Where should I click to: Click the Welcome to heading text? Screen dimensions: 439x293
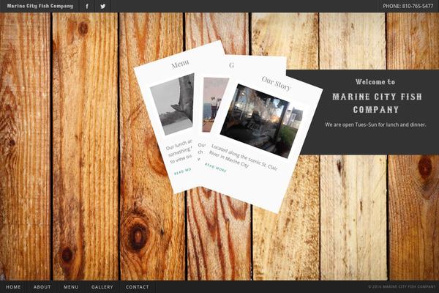point(375,82)
